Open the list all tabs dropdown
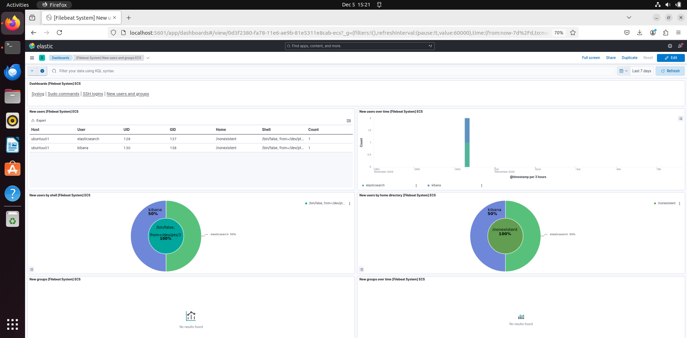The height and width of the screenshot is (338, 687). pyautogui.click(x=629, y=18)
